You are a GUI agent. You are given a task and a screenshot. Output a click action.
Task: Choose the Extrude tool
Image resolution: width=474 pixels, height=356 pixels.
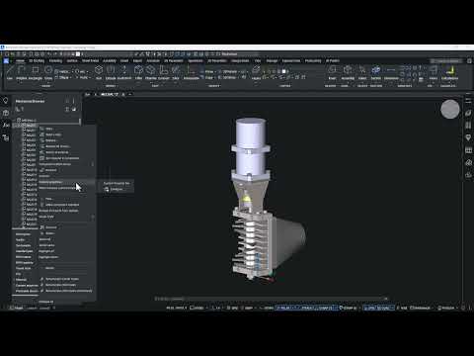tap(111, 72)
